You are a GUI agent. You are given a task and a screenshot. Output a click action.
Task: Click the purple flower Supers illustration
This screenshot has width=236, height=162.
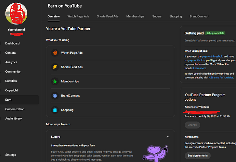click(x=155, y=153)
